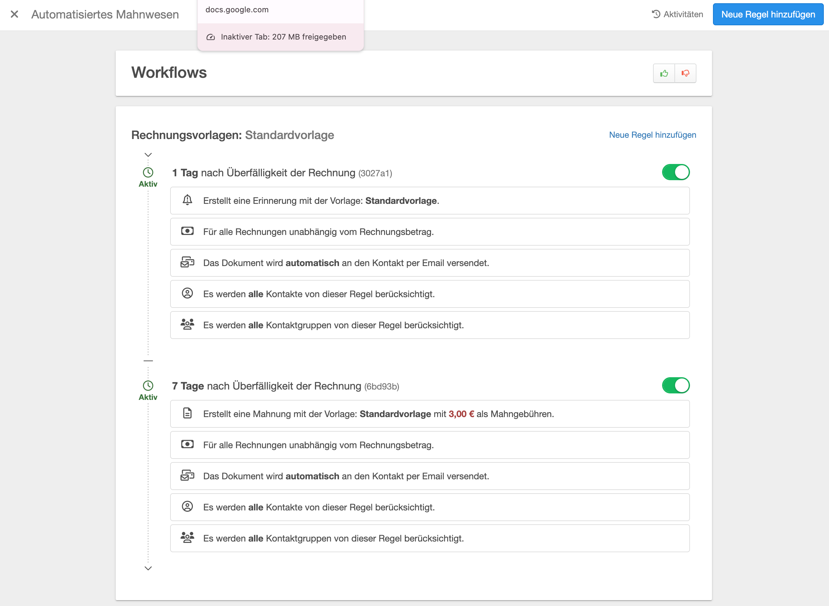Viewport: 829px width, 606px height.
Task: Click the dash separator between the rules
Action: click(148, 361)
